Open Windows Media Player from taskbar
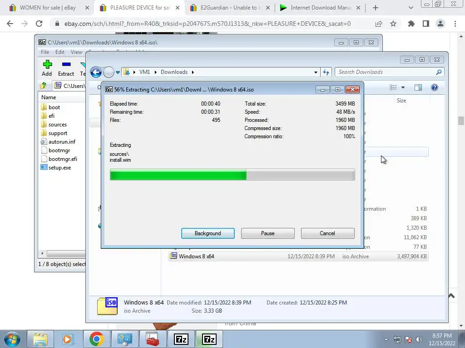 coord(68,339)
